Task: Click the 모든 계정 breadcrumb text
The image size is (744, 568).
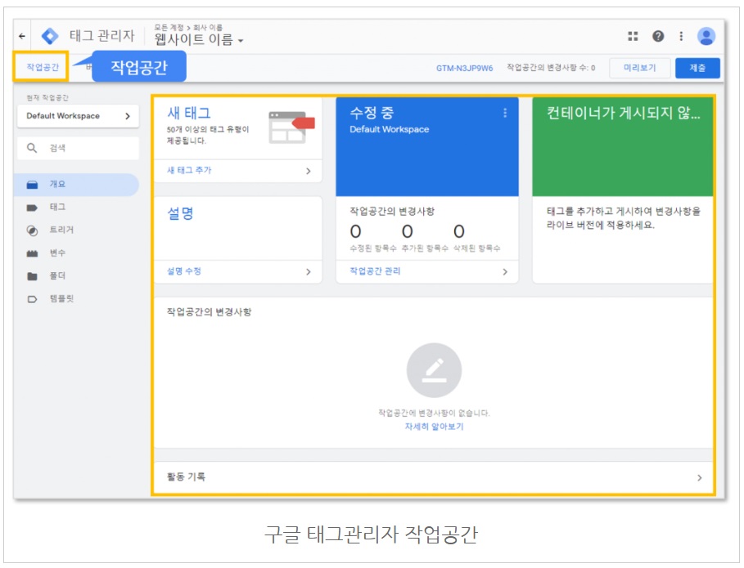Action: click(169, 28)
